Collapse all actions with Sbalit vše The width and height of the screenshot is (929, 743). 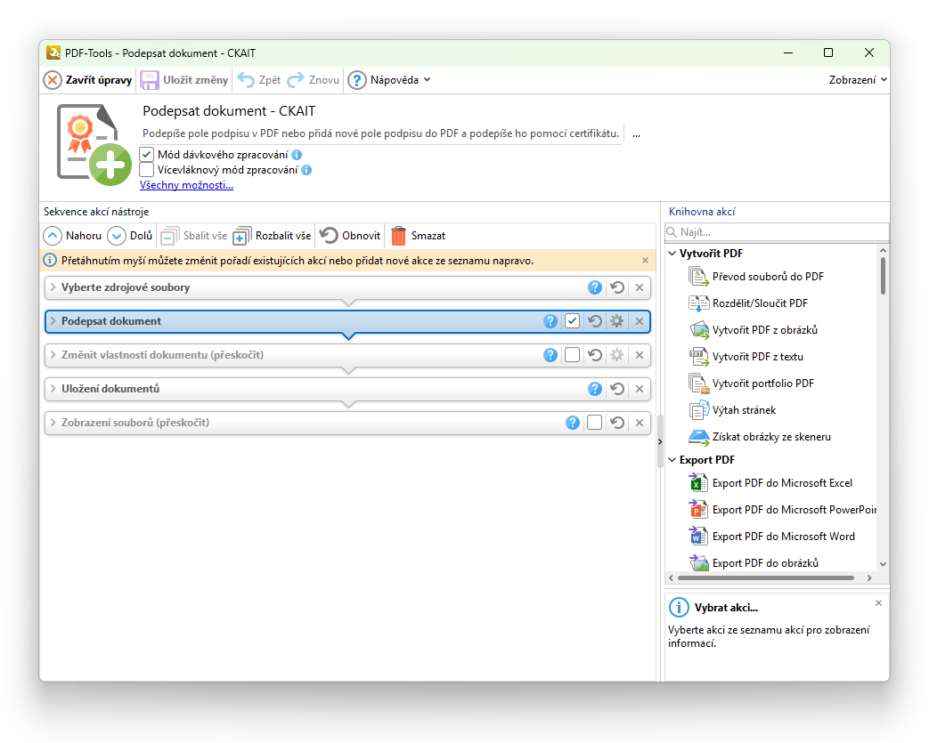click(194, 236)
